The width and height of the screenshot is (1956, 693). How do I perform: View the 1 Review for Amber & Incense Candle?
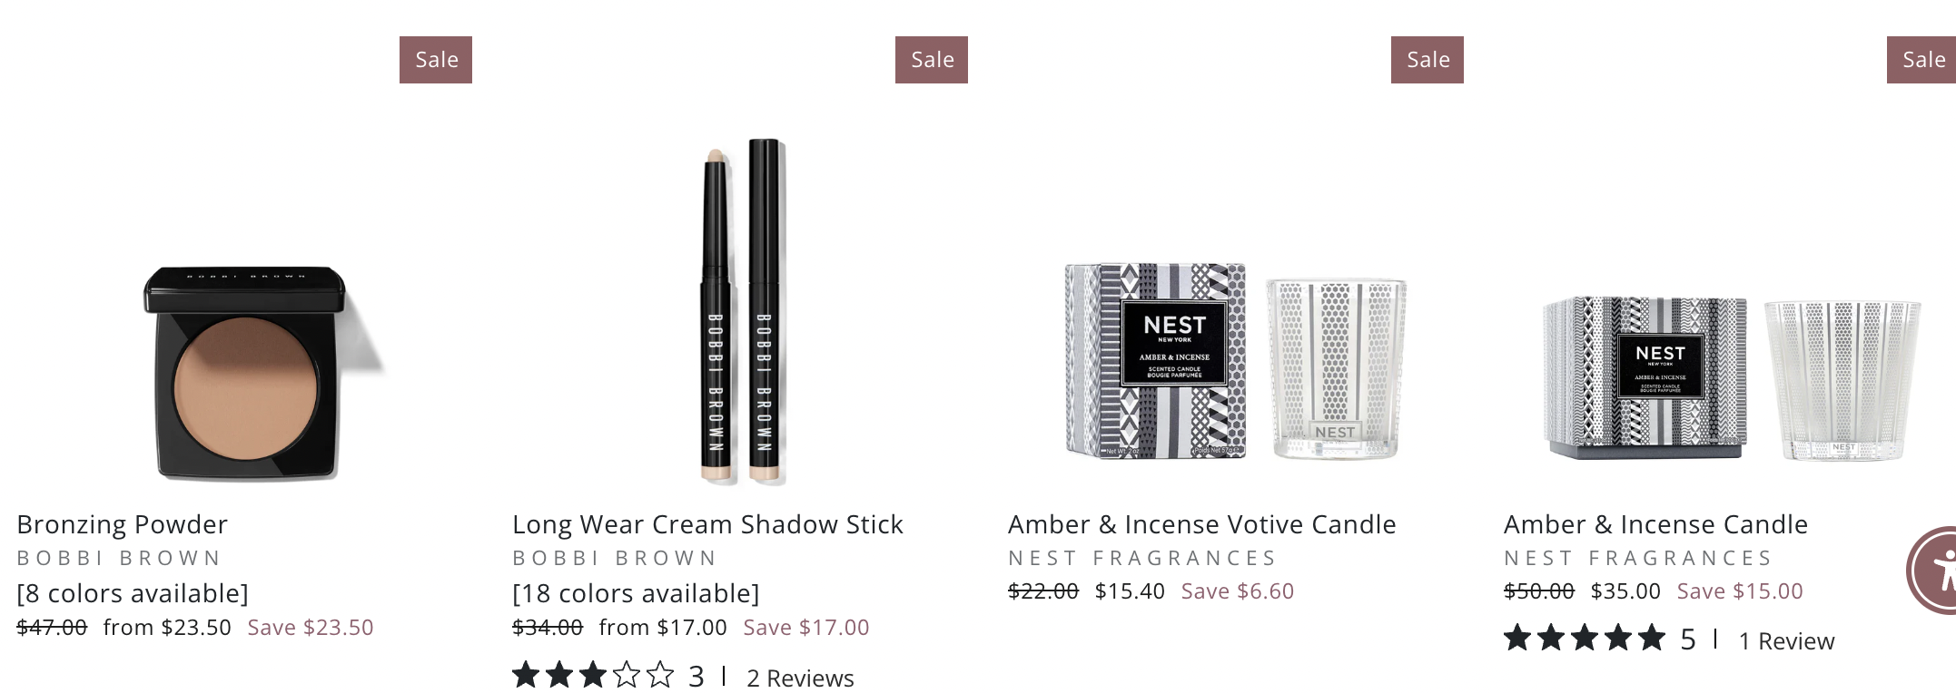[1786, 641]
